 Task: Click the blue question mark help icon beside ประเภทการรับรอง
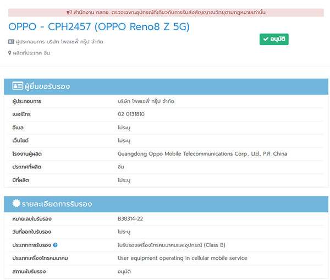55,245
